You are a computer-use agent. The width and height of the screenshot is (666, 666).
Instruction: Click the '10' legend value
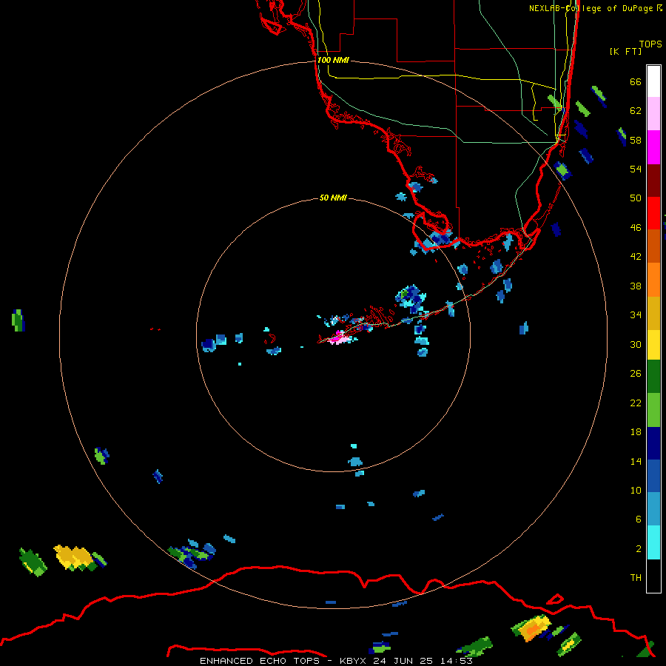[x=636, y=491]
